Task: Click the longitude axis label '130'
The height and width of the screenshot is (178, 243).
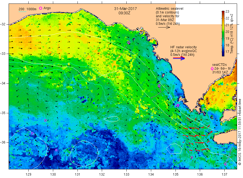Action: tap(53, 174)
